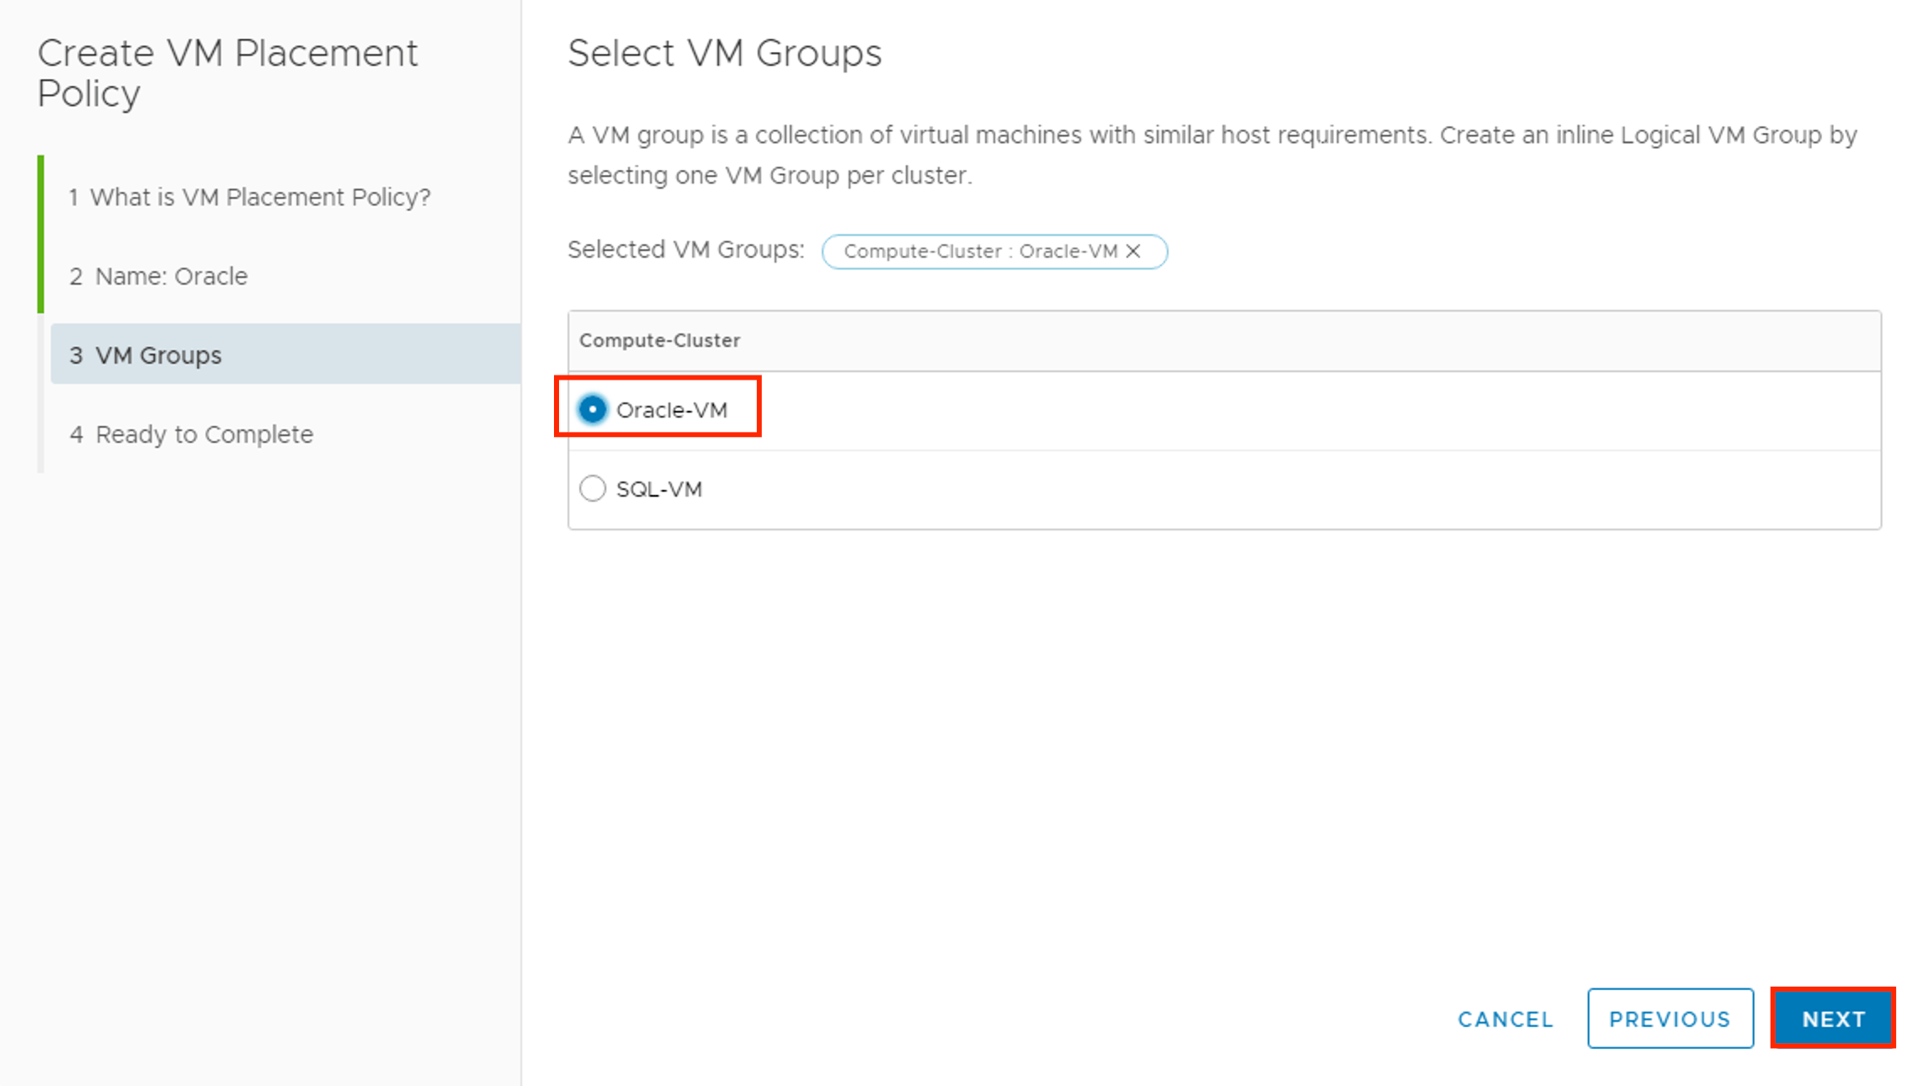Click the Oracle-VM label text
The image size is (1923, 1086).
671,410
